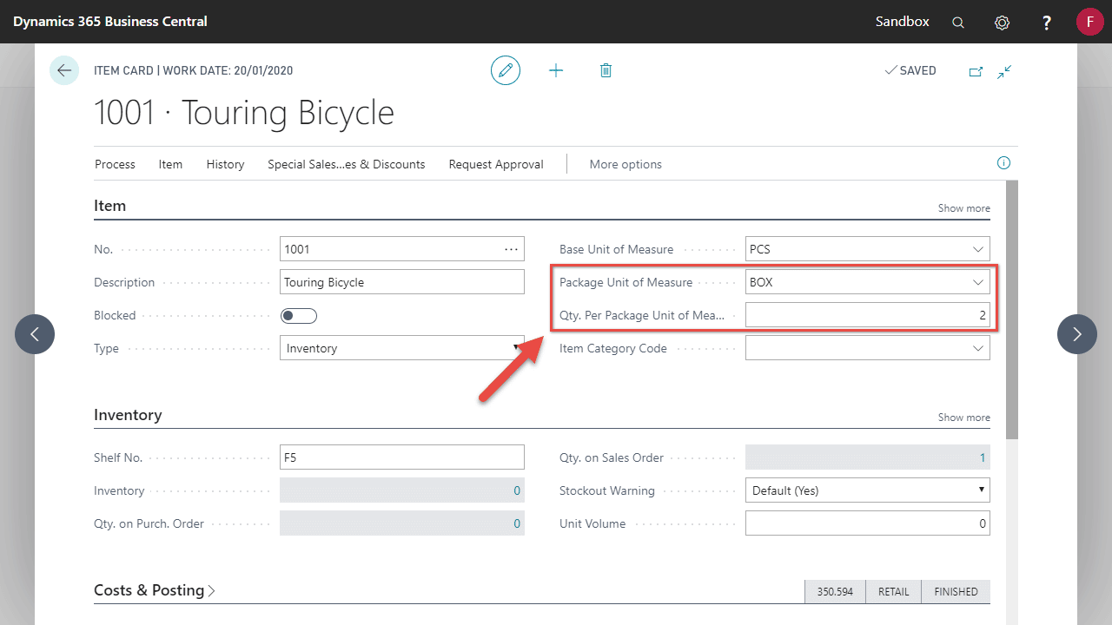Click Qty. Per Package Unit field

click(x=868, y=315)
